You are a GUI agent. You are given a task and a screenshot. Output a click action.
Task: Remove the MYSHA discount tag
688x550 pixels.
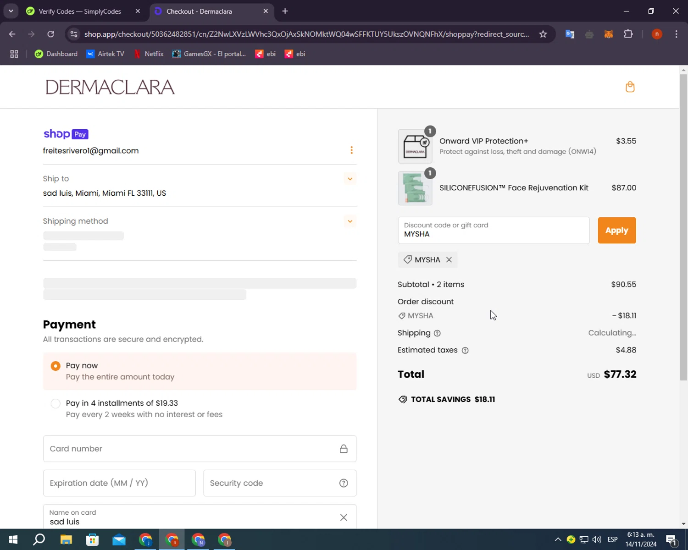[x=449, y=259]
